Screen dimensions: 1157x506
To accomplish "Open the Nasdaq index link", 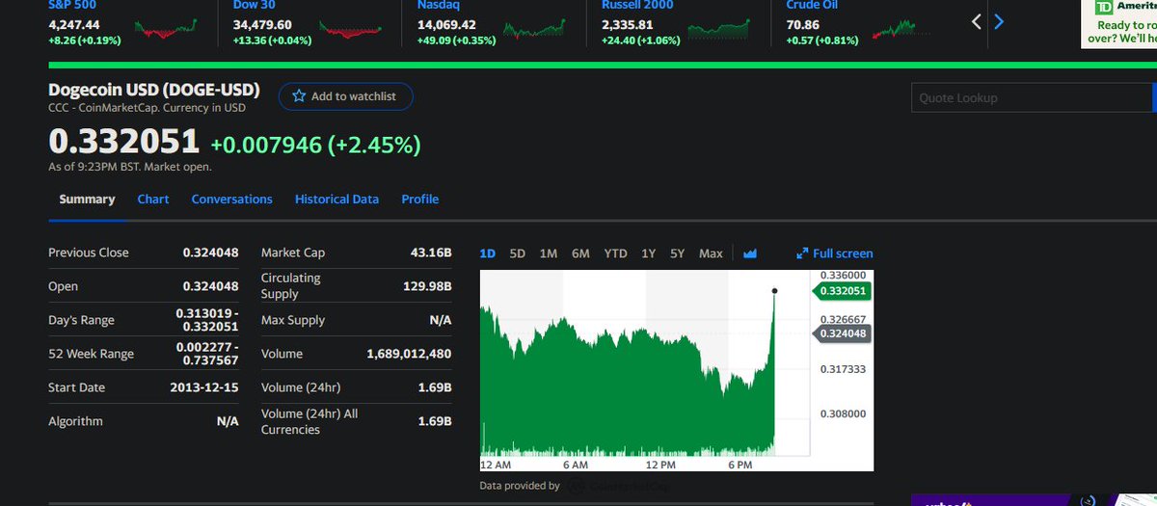I will click(439, 5).
